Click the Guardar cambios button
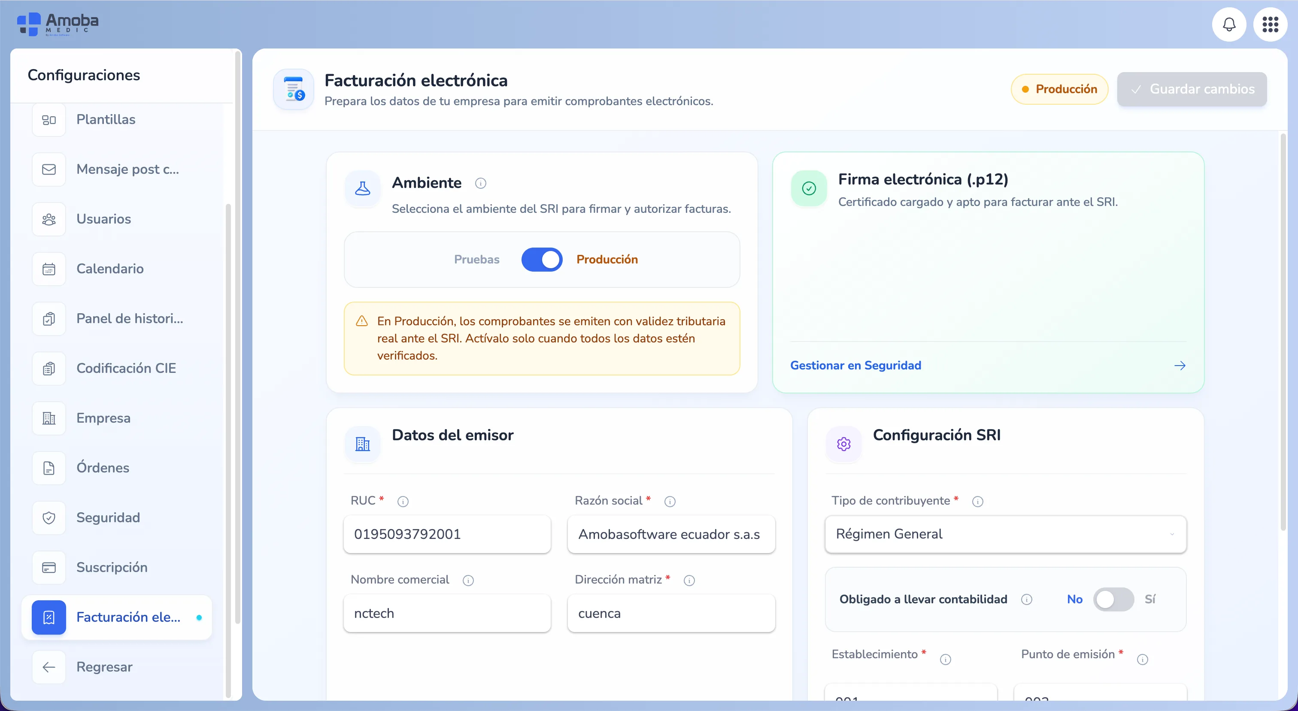The image size is (1298, 711). tap(1192, 89)
